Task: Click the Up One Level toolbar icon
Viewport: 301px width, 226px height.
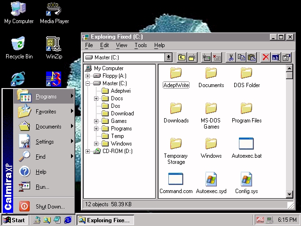Action: pyautogui.click(x=182, y=57)
